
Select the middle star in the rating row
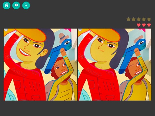139,19
